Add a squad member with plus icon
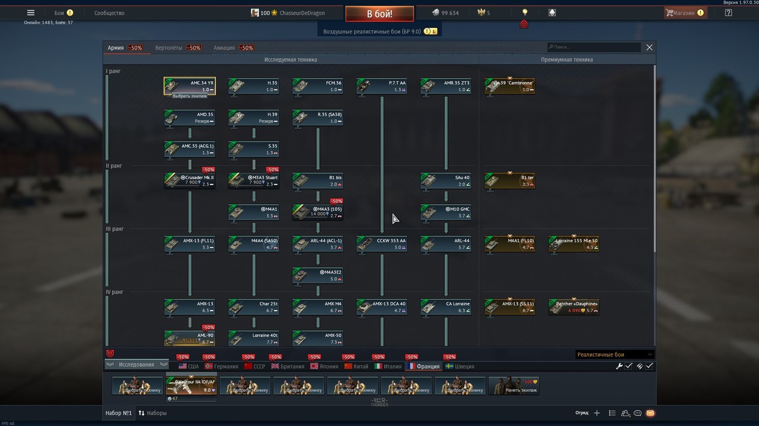759x426 pixels. [x=597, y=413]
